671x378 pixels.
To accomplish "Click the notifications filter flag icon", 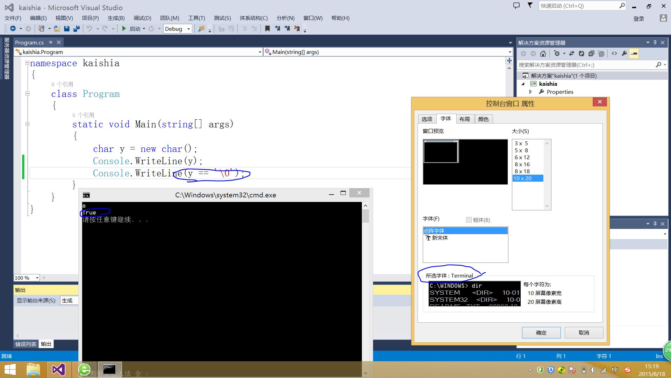I will [530, 5].
